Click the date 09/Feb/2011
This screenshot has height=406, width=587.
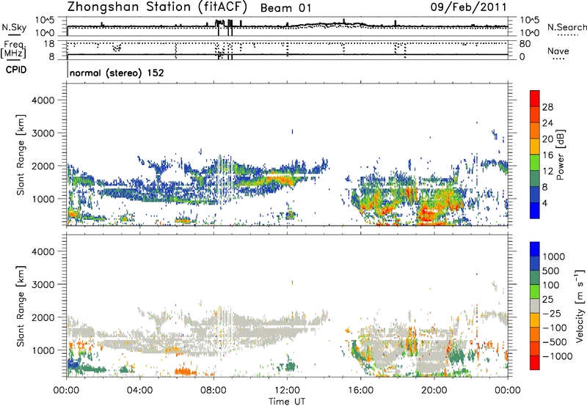pos(468,7)
